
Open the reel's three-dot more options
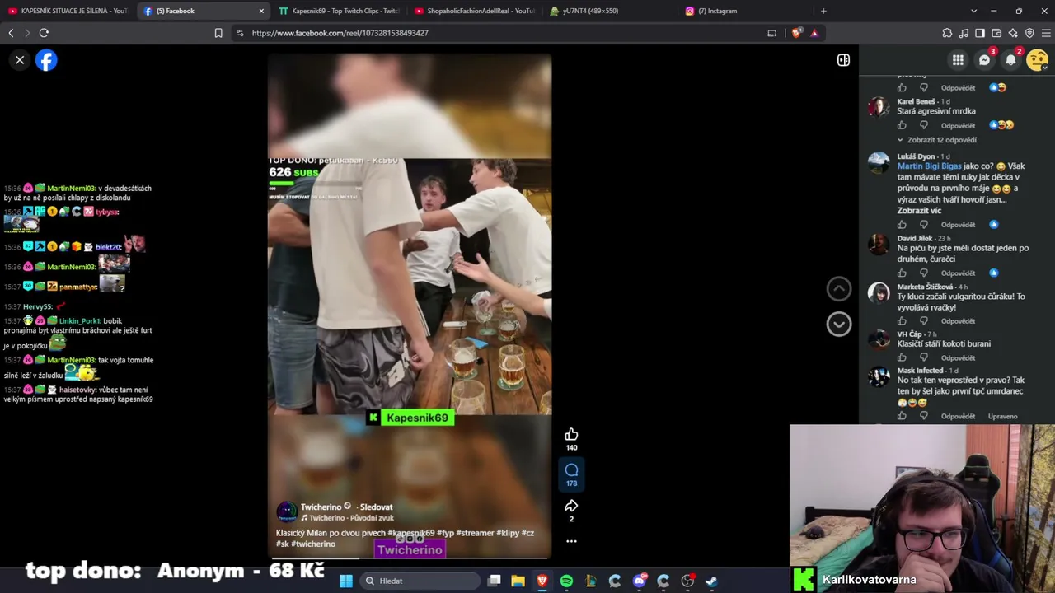[571, 541]
